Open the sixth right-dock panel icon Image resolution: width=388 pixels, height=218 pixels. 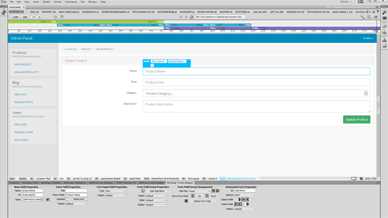click(x=384, y=46)
